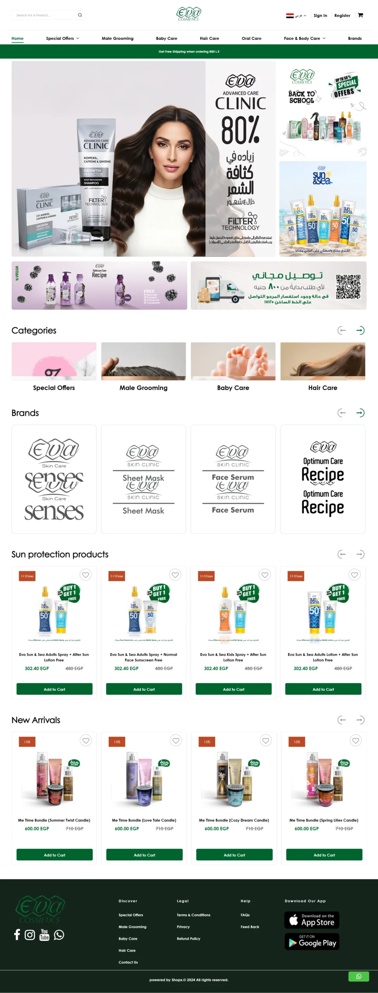
Task: Focus the Search For A Product field
Action: tap(45, 15)
